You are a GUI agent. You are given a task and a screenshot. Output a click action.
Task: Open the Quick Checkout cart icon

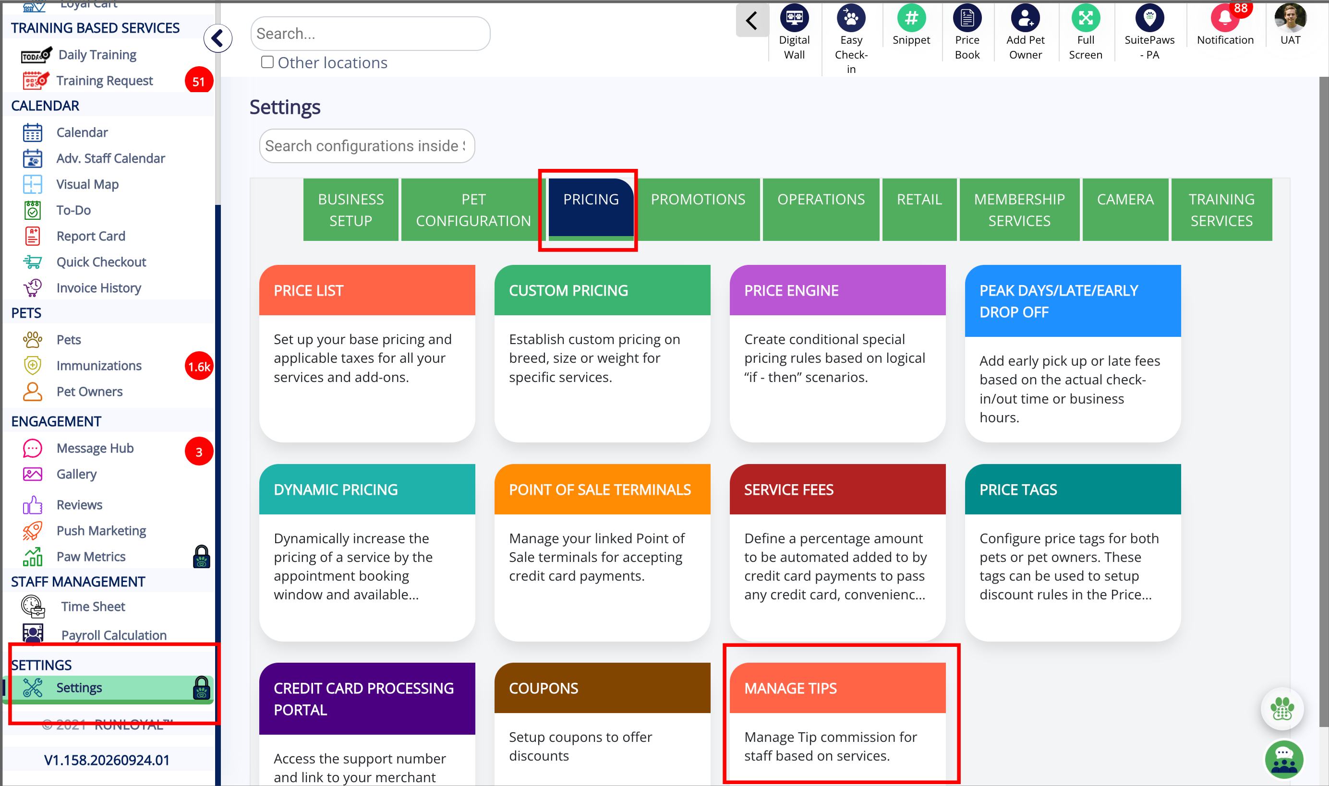point(32,262)
